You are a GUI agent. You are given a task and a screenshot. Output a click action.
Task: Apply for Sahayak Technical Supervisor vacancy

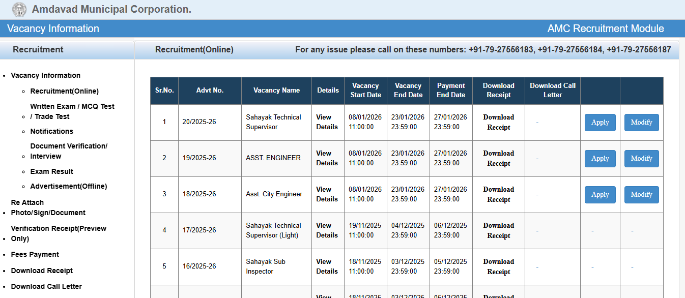click(600, 123)
